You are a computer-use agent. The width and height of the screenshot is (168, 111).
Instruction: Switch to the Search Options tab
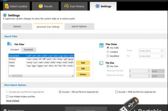tap(79, 26)
